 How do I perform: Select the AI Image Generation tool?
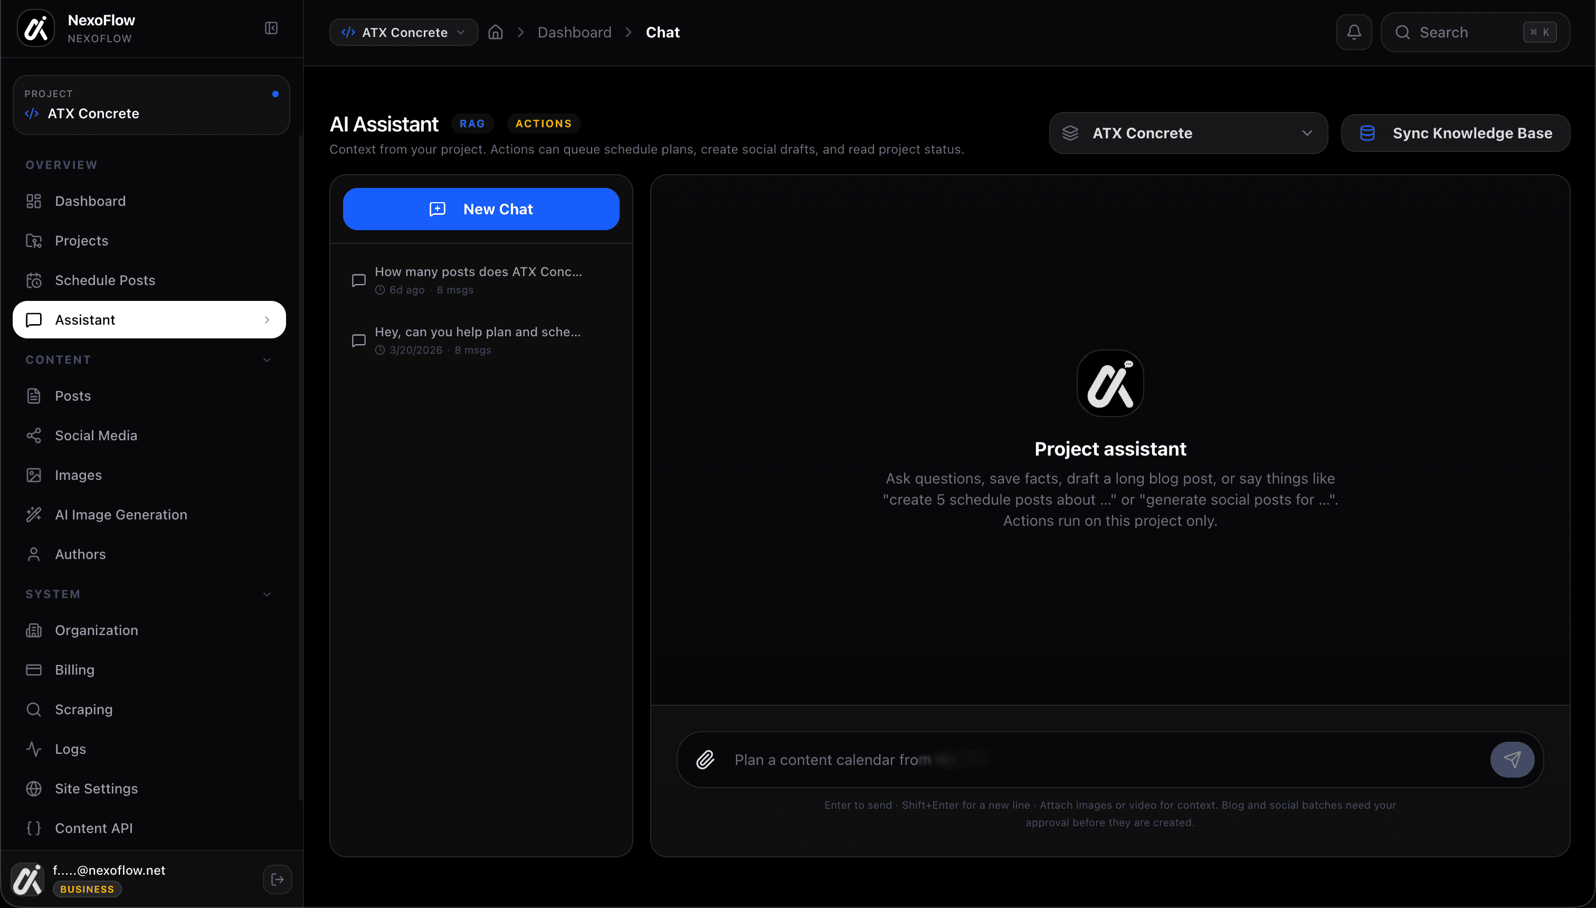click(120, 515)
